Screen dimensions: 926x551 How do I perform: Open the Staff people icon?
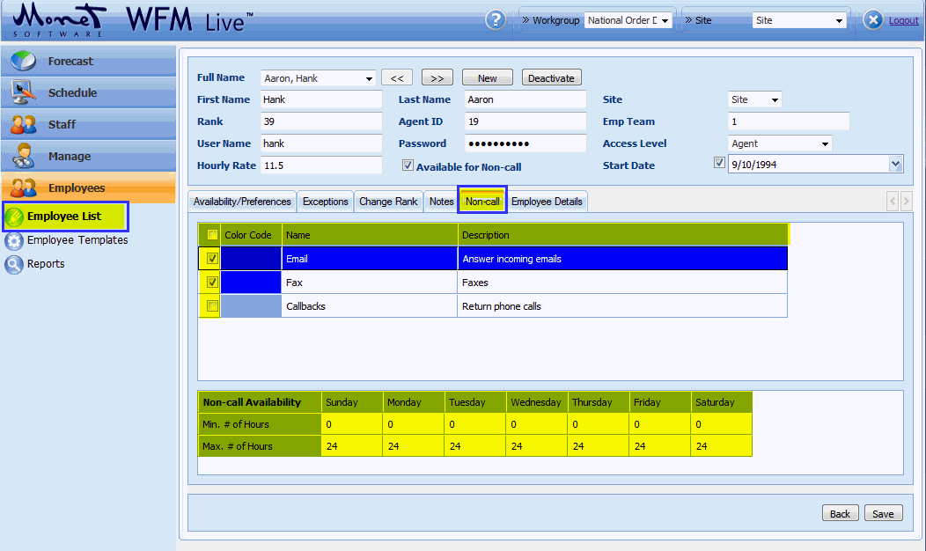coord(24,124)
